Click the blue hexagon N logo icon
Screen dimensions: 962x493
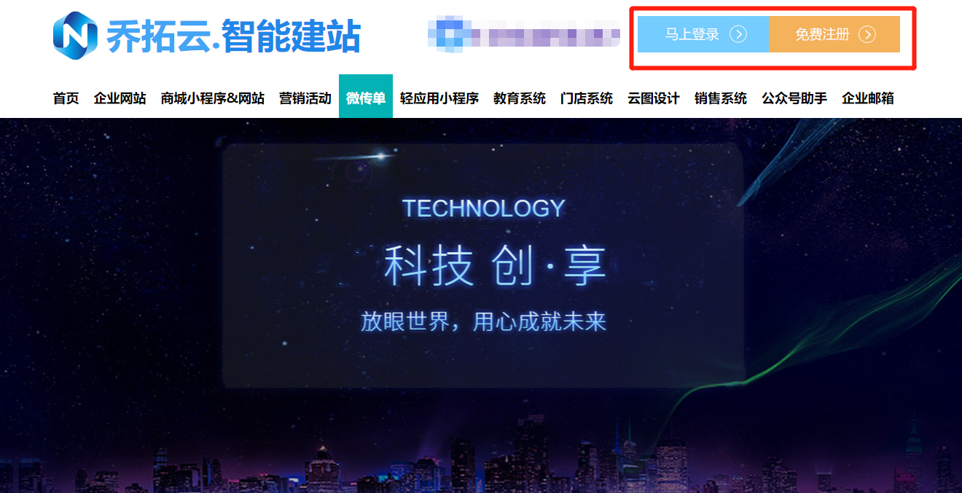point(75,35)
